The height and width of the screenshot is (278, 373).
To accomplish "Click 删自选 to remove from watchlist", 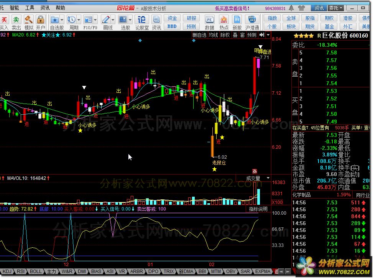I will coord(199,35).
